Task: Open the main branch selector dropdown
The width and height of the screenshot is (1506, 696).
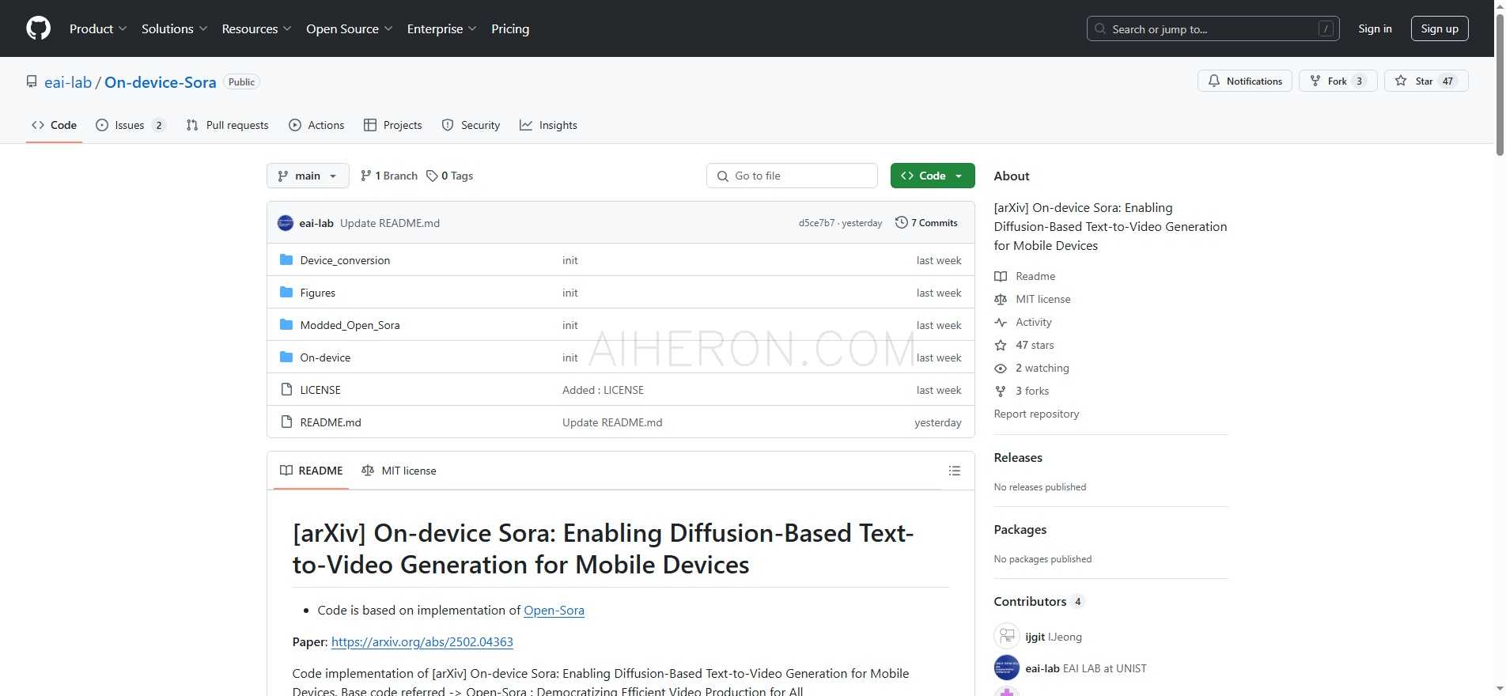Action: point(308,176)
